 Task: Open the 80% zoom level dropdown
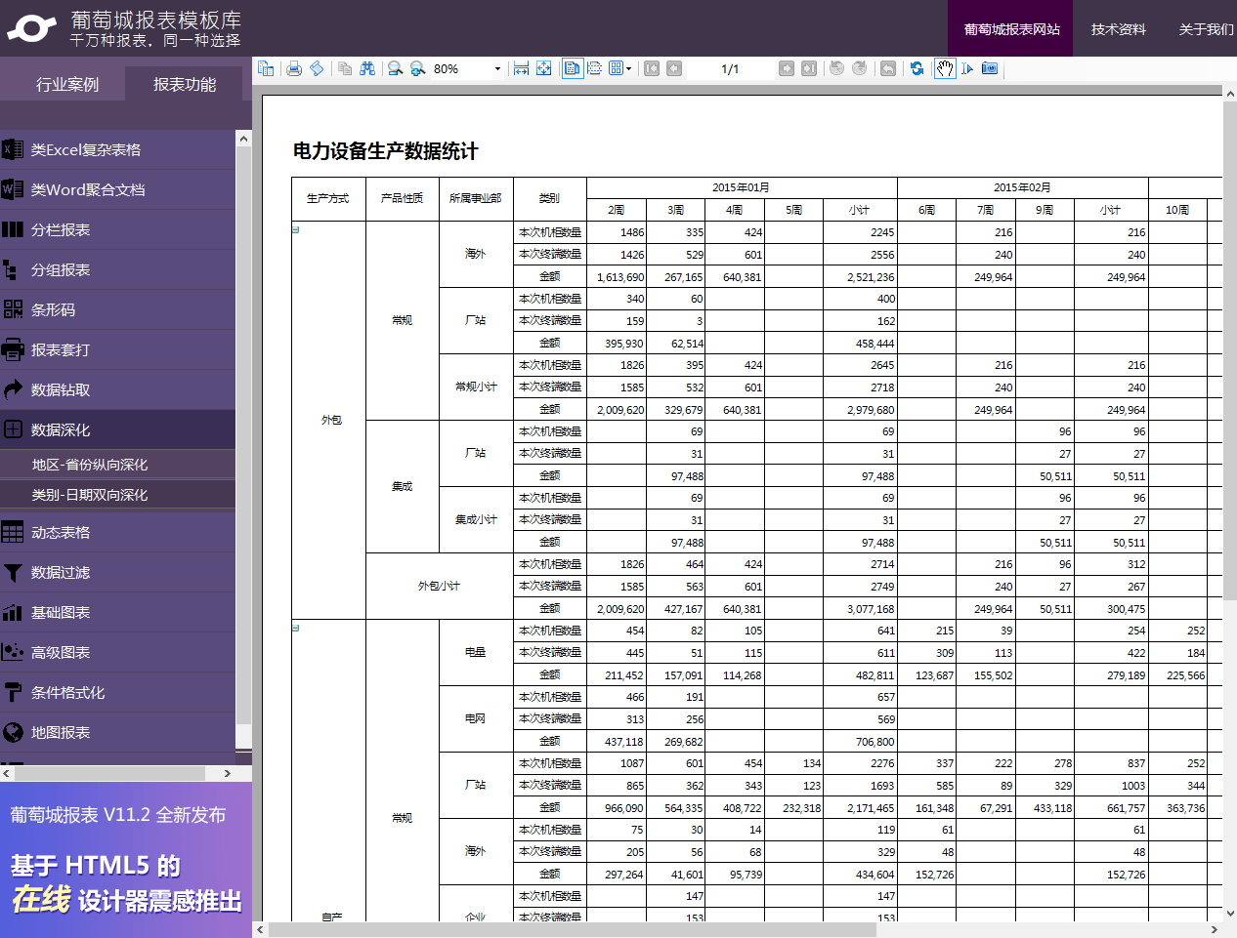(497, 69)
